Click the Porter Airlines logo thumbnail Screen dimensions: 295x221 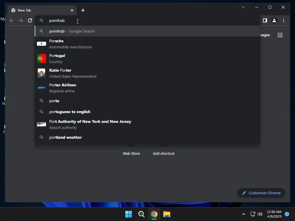(41, 88)
